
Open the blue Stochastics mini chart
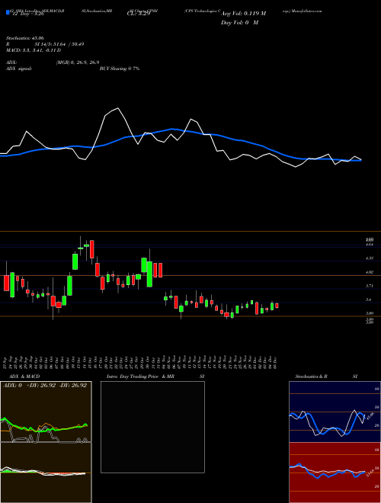tap(335, 412)
